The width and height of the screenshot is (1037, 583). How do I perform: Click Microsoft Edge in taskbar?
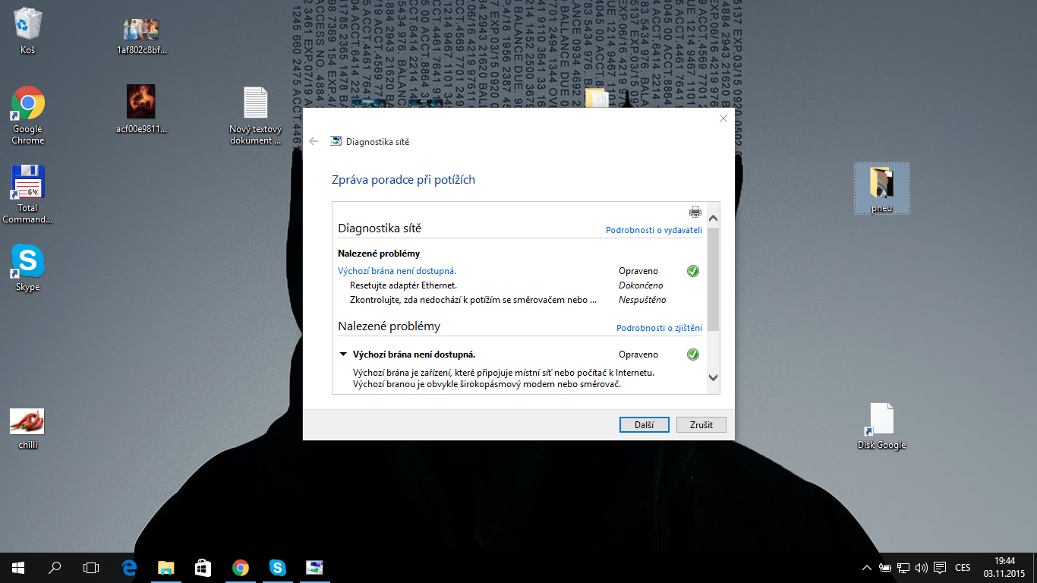point(129,567)
